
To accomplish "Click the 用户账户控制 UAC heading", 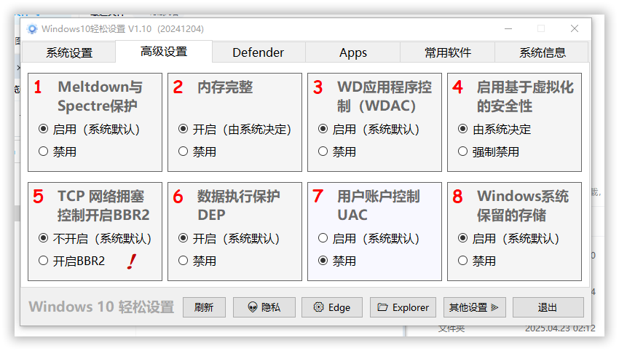I will (x=378, y=205).
